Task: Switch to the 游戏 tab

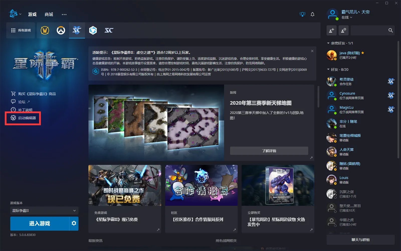Action: tap(32, 14)
